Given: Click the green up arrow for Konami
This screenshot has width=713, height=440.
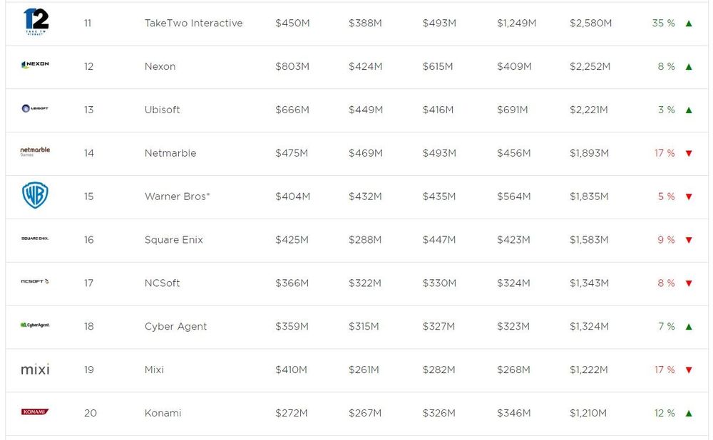Looking at the screenshot, I should 689,413.
